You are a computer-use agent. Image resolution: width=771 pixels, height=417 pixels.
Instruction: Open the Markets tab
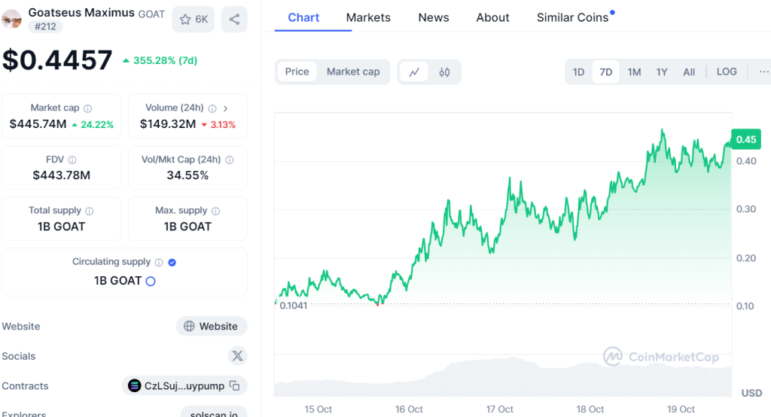(x=368, y=18)
